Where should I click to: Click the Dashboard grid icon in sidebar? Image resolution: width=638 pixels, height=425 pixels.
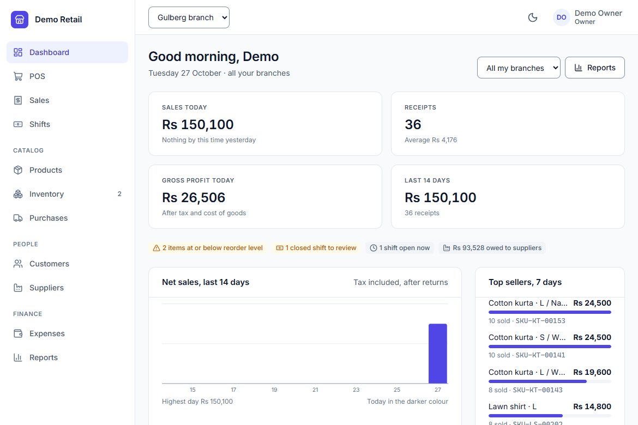click(18, 52)
